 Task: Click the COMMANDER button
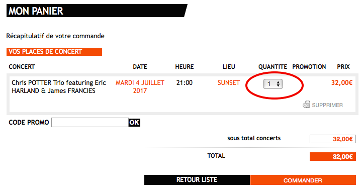pos(303,180)
